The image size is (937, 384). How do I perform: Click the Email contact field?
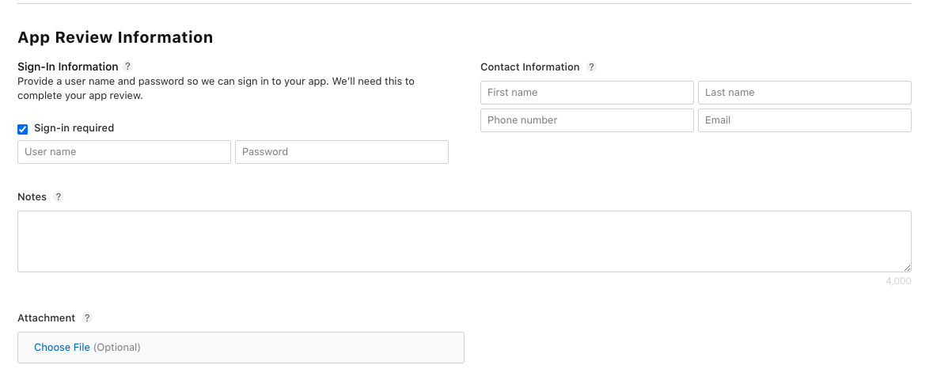804,120
